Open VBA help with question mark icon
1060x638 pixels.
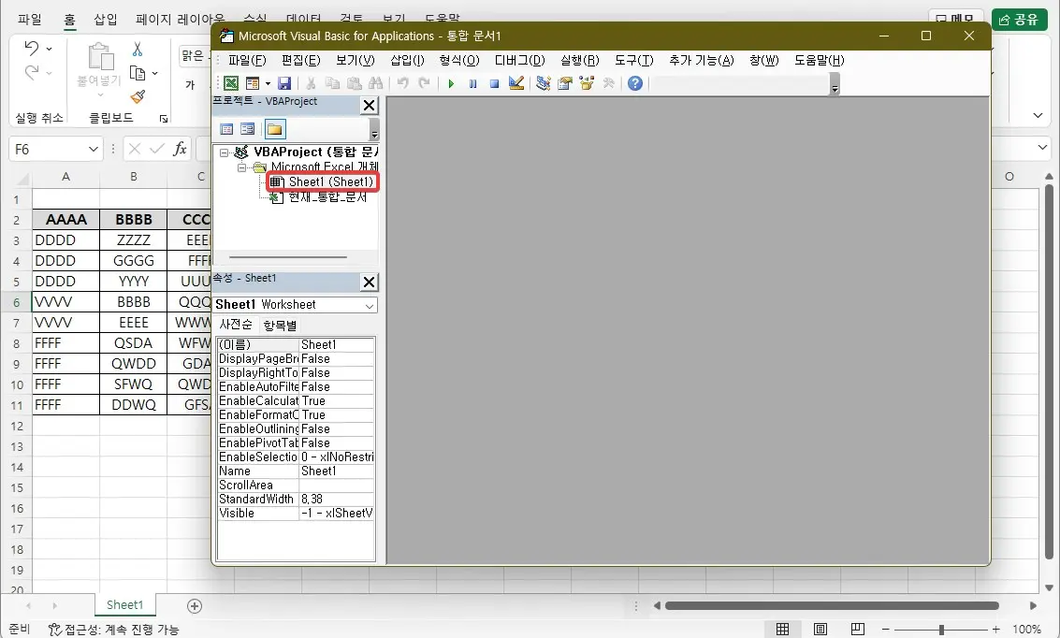634,83
